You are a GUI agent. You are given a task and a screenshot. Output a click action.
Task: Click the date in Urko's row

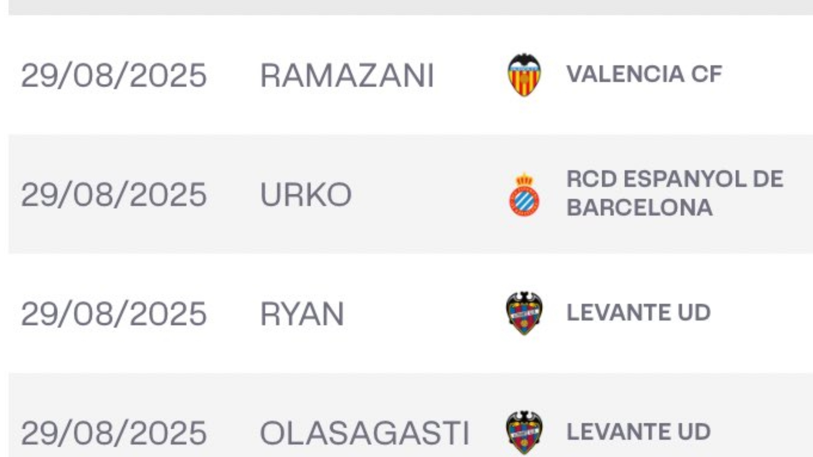click(114, 195)
